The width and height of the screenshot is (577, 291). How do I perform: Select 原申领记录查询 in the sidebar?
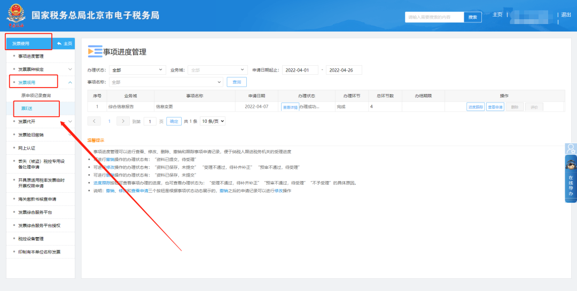36,96
